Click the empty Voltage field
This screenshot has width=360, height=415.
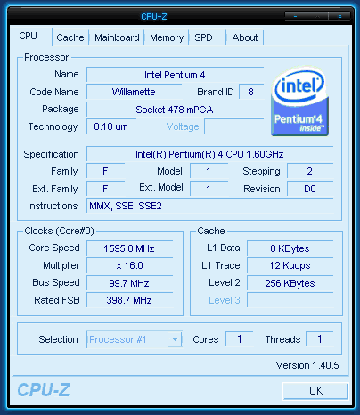pyautogui.click(x=234, y=126)
